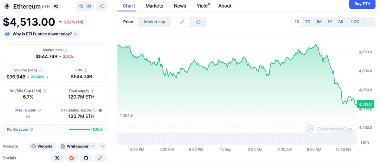Open FDV info icon
381x163 pixels.
pyautogui.click(x=85, y=70)
